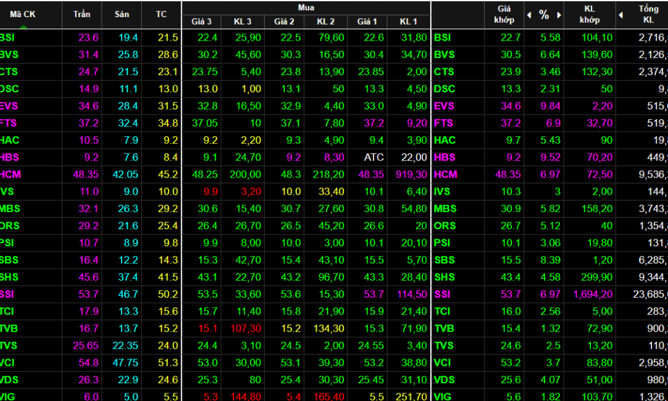Click red 107,30 in TVB row
The width and height of the screenshot is (668, 401).
(246, 328)
